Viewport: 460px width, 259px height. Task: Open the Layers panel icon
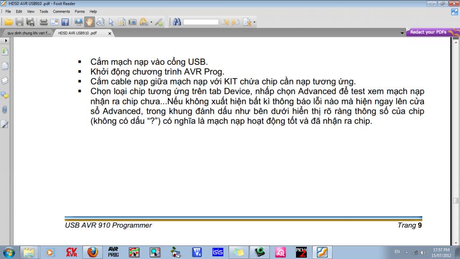coord(5,80)
